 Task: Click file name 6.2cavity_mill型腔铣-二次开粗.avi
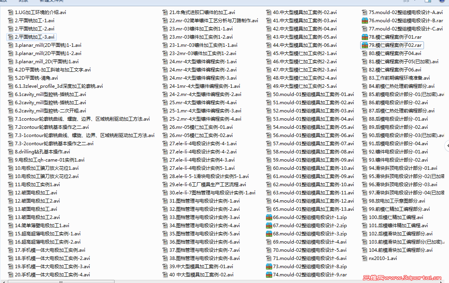pos(50,110)
